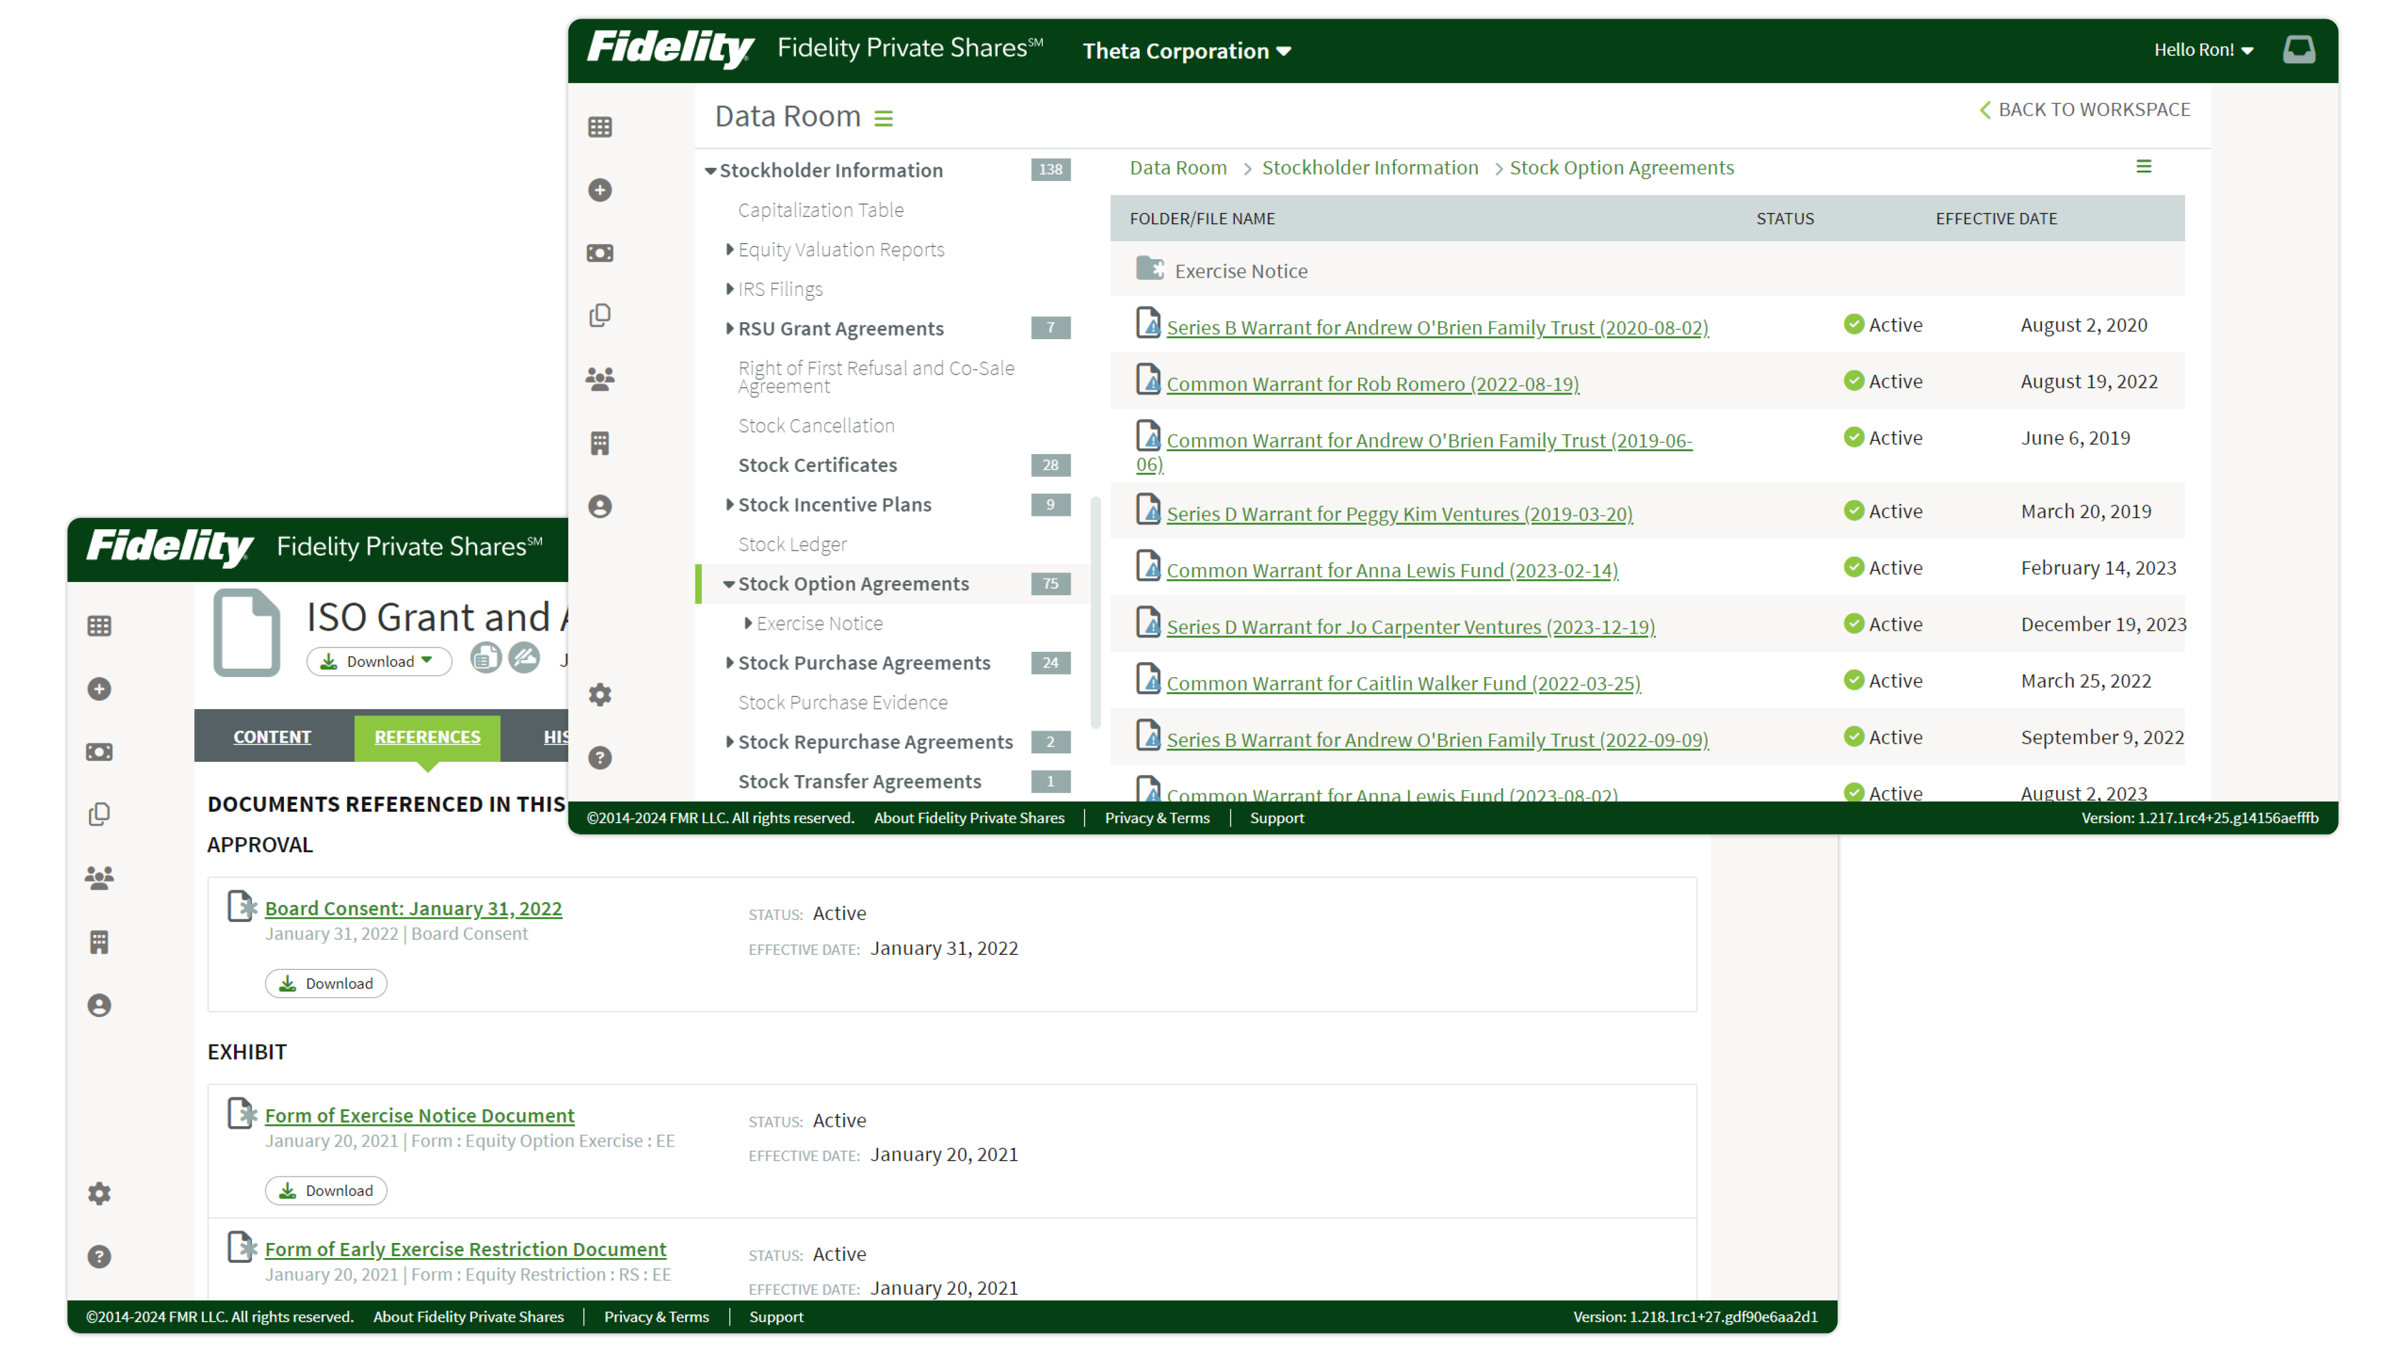Select Capitalization Table in the tree
The image size is (2406, 1353).
[821, 210]
